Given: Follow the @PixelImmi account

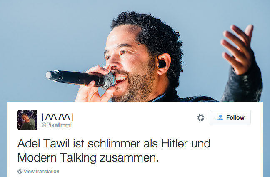Looking at the screenshot, I should point(230,117).
